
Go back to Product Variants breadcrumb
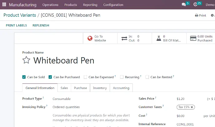click(x=19, y=15)
